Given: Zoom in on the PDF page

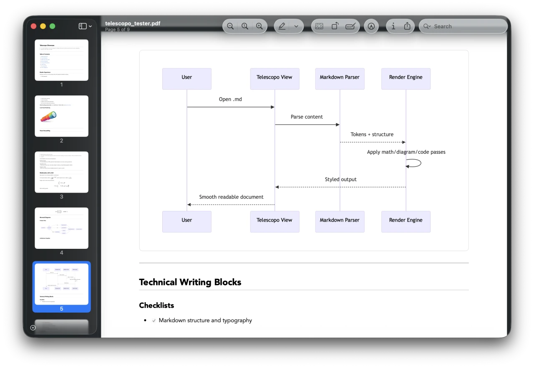Looking at the screenshot, I should point(260,26).
